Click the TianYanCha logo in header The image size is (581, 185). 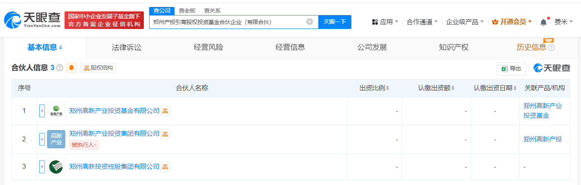[33, 20]
